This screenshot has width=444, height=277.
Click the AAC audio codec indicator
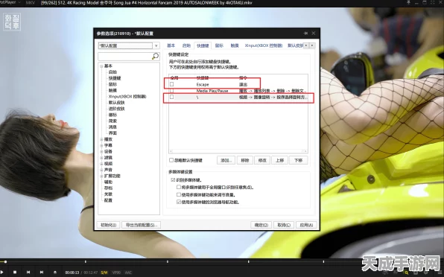pyautogui.click(x=128, y=273)
